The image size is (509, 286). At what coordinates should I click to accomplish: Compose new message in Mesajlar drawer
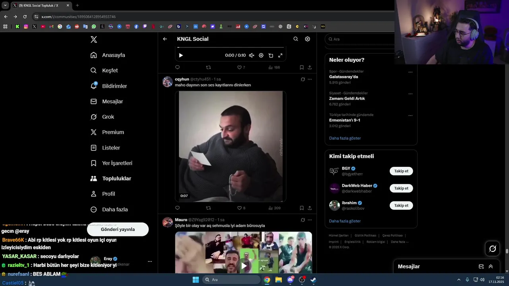[481, 267]
